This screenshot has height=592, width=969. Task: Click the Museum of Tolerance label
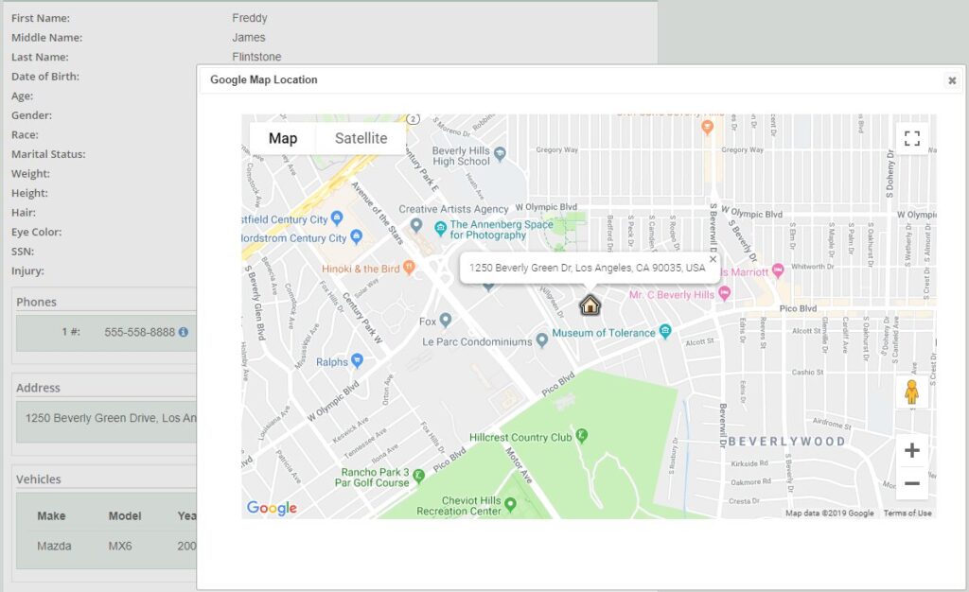603,333
